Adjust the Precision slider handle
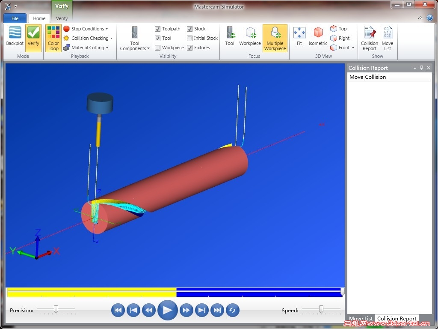The width and height of the screenshot is (438, 329). click(56, 309)
